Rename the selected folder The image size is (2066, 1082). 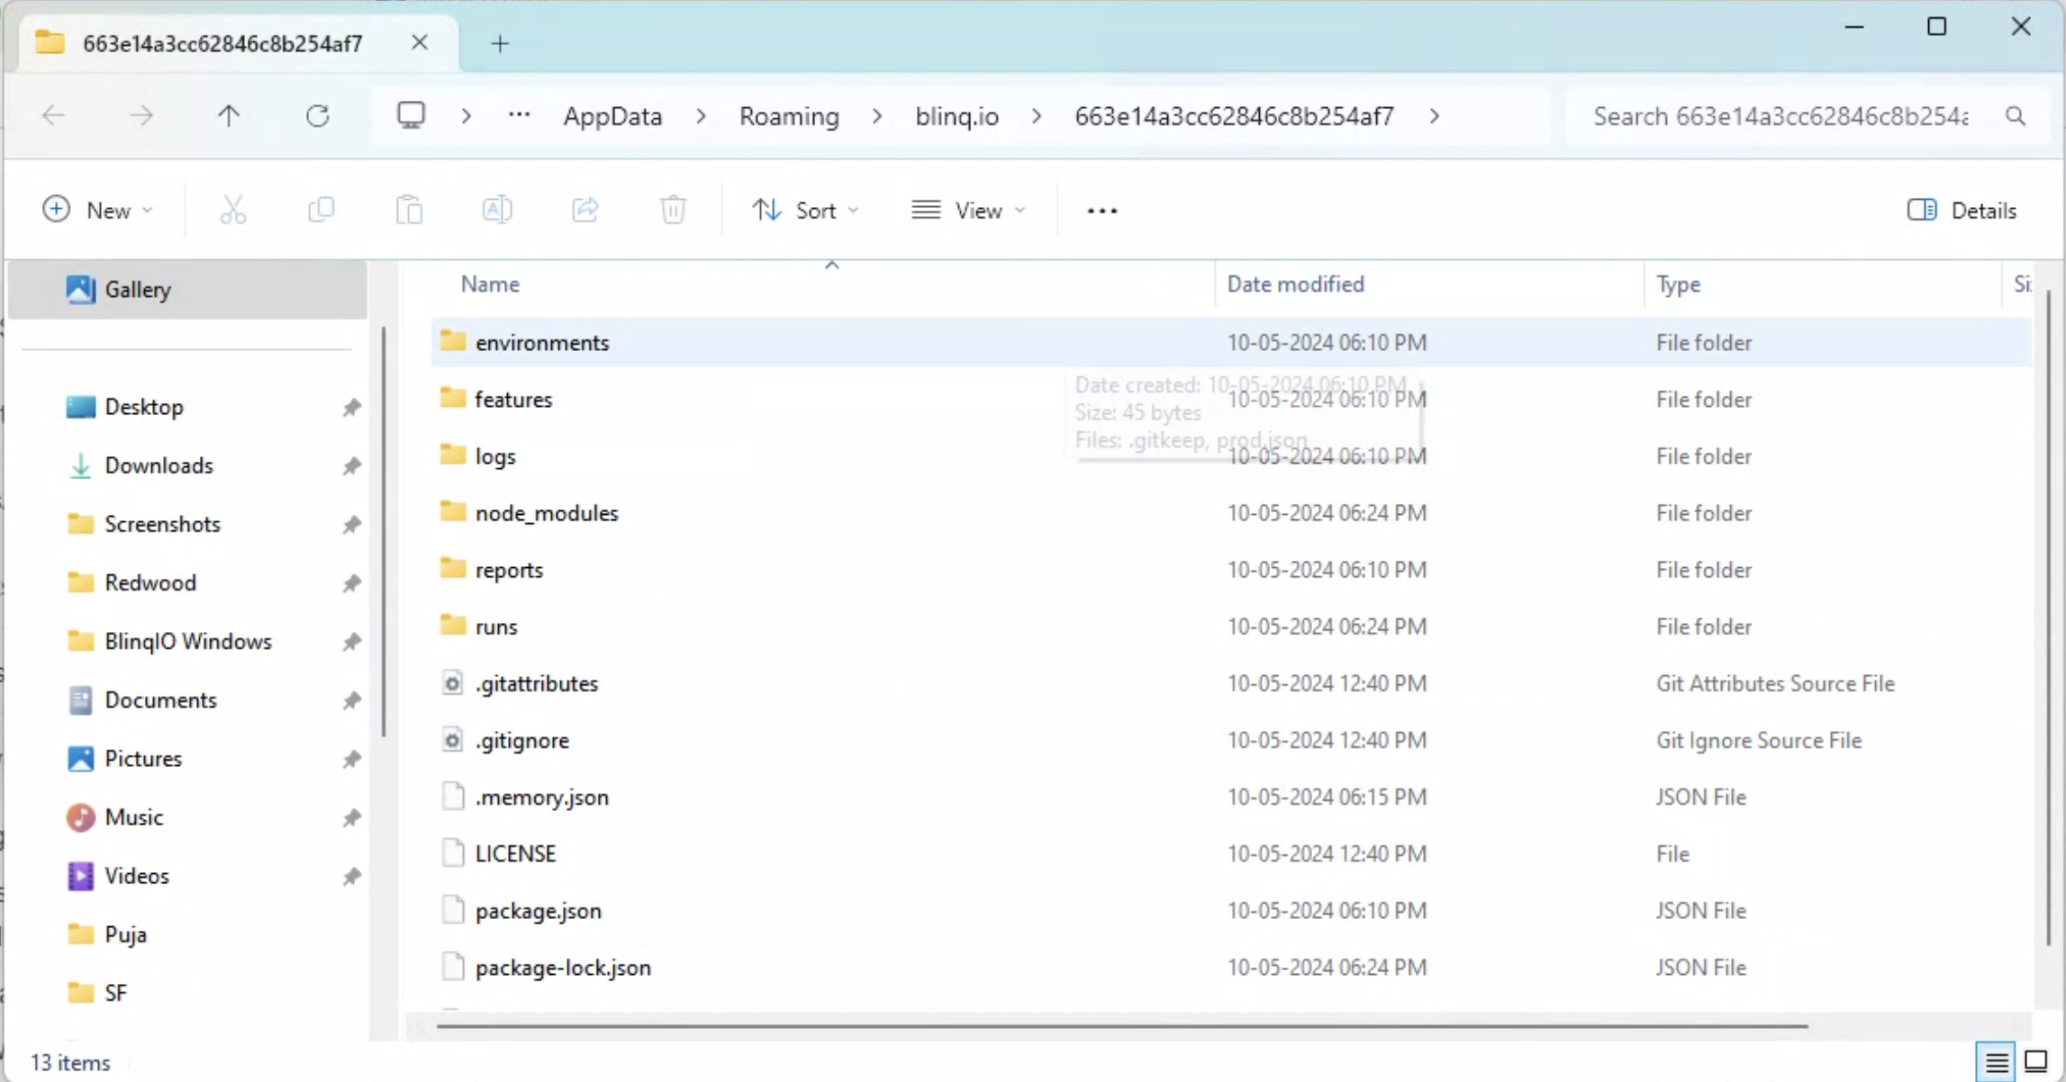click(x=496, y=210)
